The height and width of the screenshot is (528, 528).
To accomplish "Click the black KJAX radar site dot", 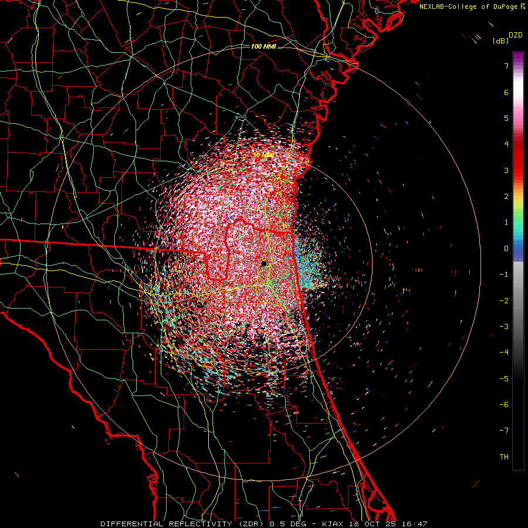I will coord(264,263).
